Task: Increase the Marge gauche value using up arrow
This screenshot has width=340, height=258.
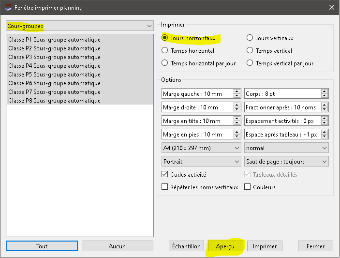Action: tap(237, 91)
